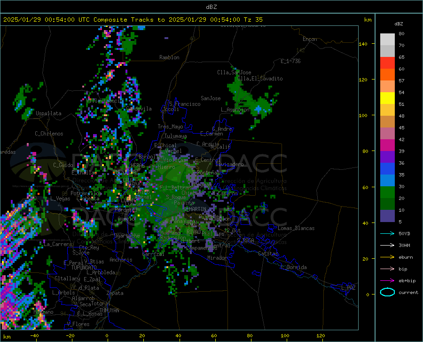Click the 'Clla.El_Cavadito' map label
This screenshot has height=342, width=423.
[260, 79]
